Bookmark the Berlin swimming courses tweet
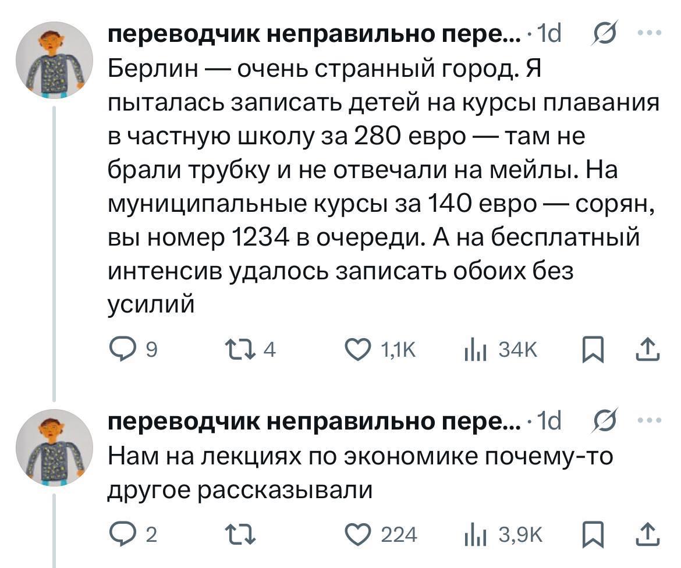Viewport: 681px width, 568px height. tap(591, 349)
